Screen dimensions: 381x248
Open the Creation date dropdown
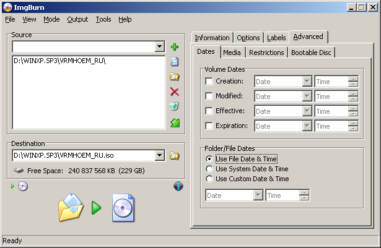[307, 82]
